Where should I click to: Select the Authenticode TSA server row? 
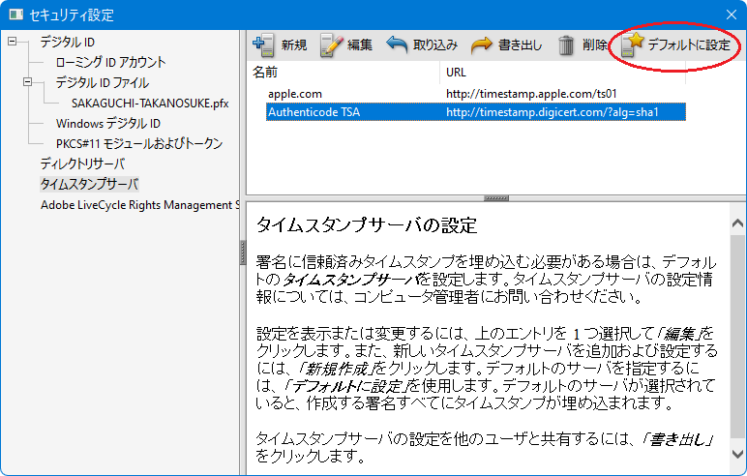point(313,112)
